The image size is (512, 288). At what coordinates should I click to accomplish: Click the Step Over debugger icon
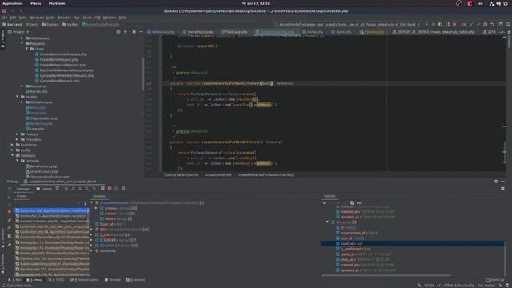[66, 189]
